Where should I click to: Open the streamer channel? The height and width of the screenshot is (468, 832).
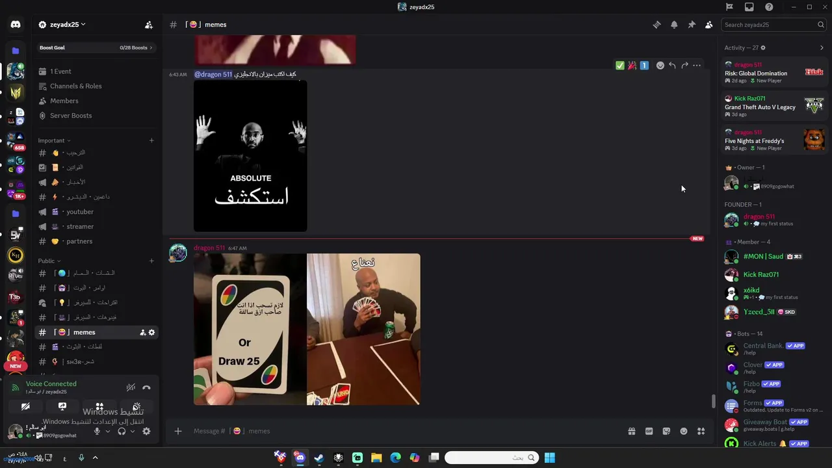pyautogui.click(x=96, y=226)
